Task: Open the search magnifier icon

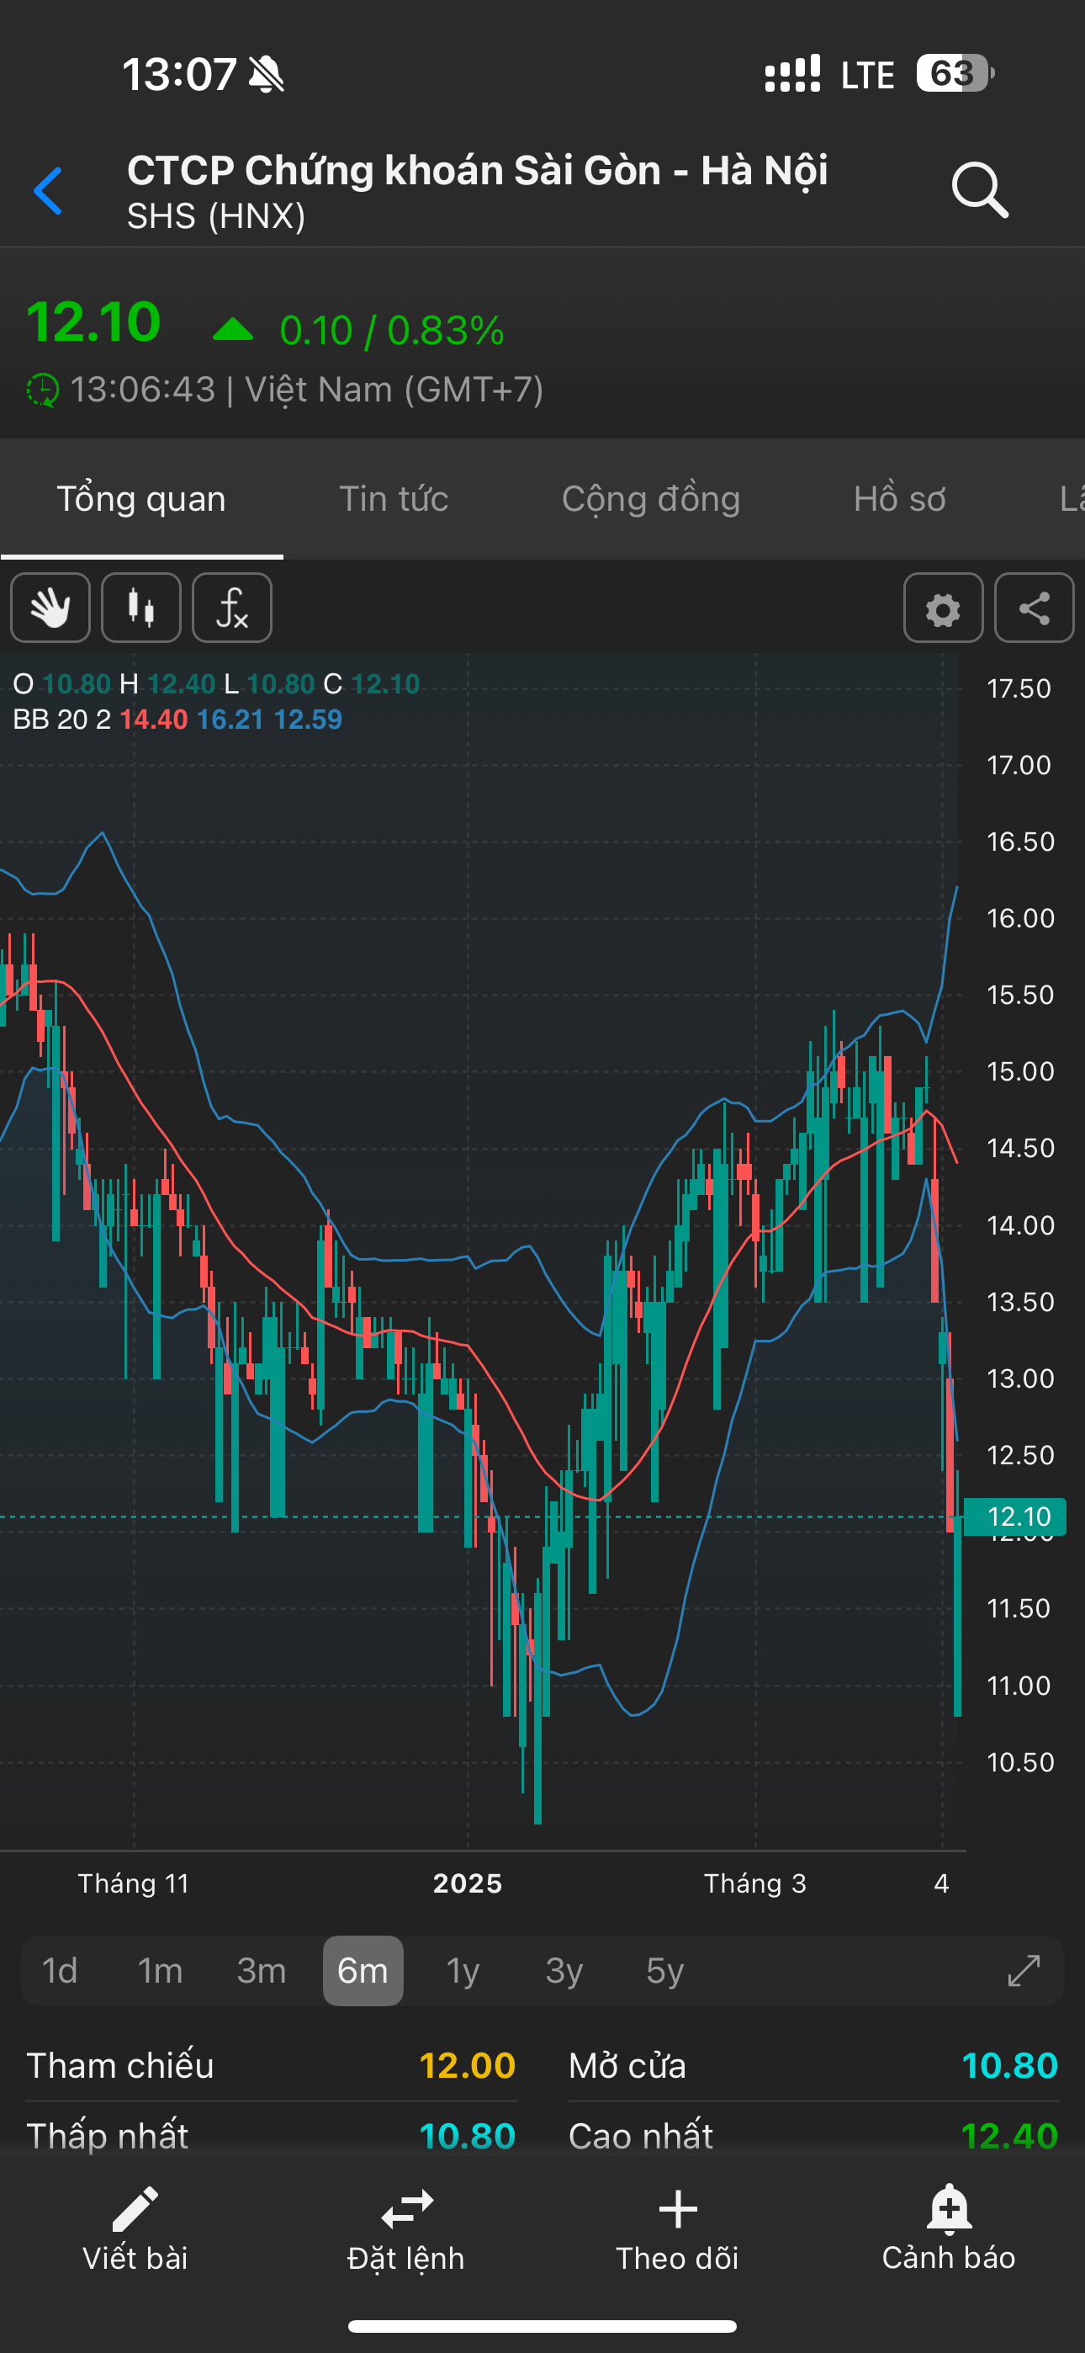Action: (x=980, y=190)
